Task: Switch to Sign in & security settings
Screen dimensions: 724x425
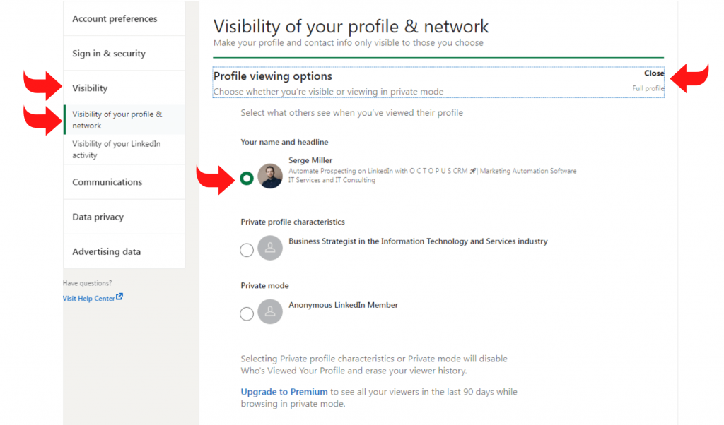Action: [x=109, y=53]
